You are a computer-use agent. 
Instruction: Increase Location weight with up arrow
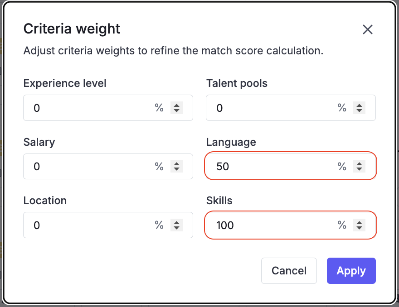[176, 222]
